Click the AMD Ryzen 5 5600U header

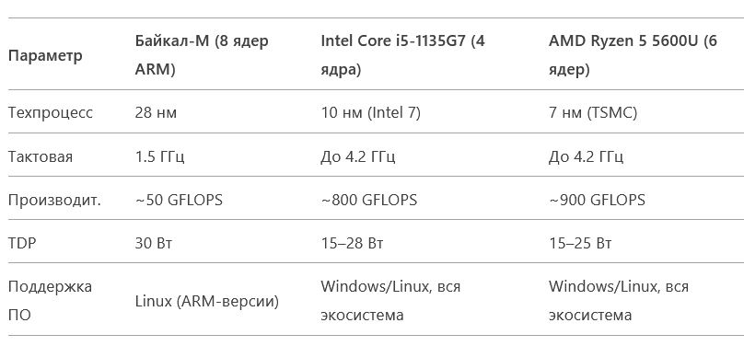click(633, 55)
